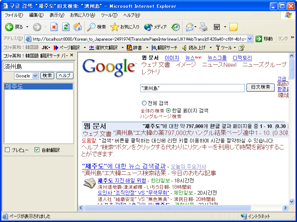Open the Selected Text Translation dropdown arrow

(123, 48)
